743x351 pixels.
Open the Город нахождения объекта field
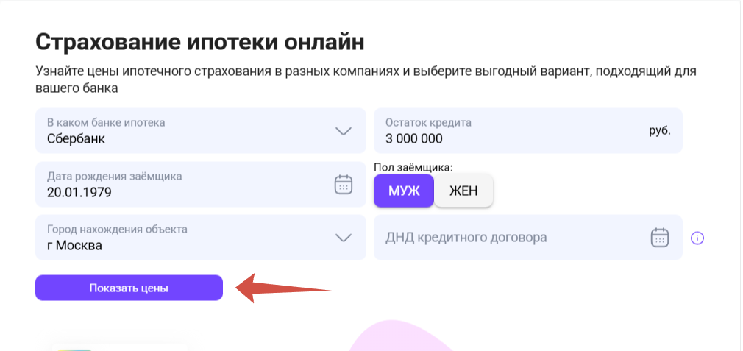(200, 238)
